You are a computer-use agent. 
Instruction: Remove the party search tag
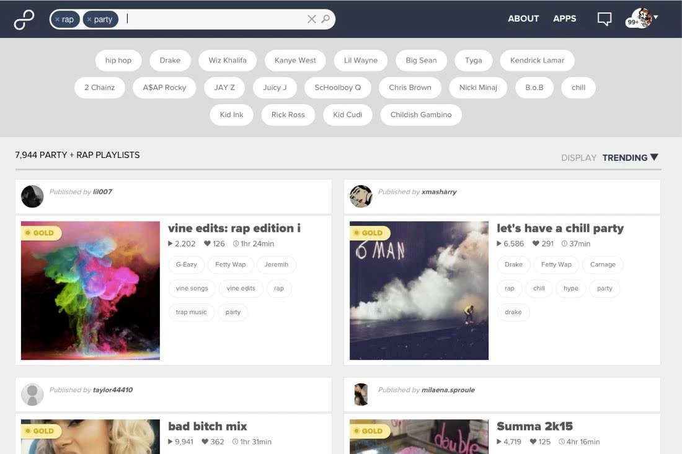tap(89, 20)
